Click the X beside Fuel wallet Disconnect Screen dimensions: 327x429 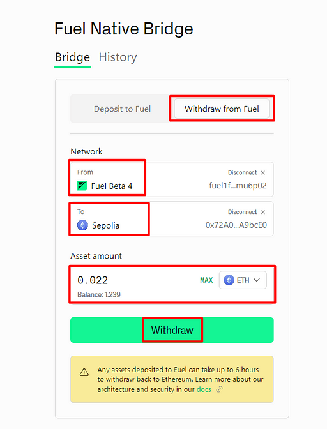click(262, 172)
